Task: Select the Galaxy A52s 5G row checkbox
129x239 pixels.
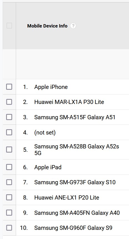Action: coord(9,150)
